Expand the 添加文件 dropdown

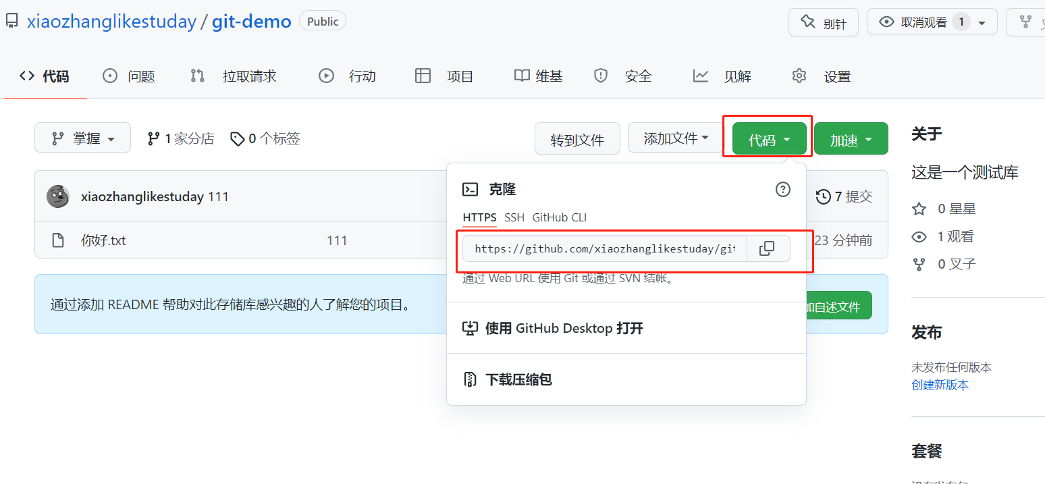676,138
